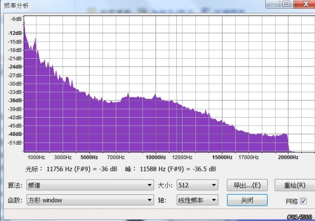Click the 15000Hz frequency axis label
The width and height of the screenshot is (315, 221).
(x=222, y=157)
